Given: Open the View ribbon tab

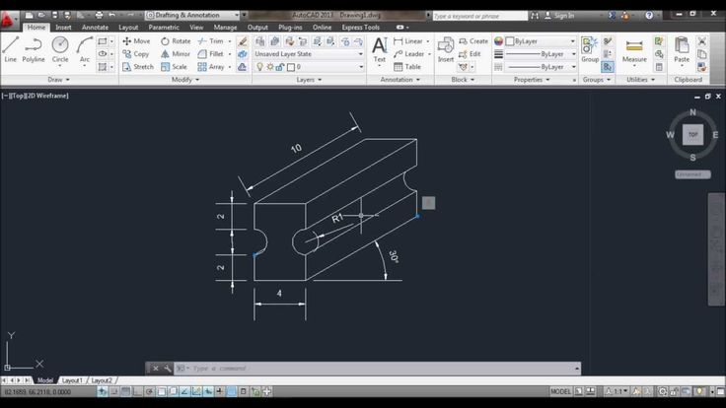Looking at the screenshot, I should click(196, 28).
